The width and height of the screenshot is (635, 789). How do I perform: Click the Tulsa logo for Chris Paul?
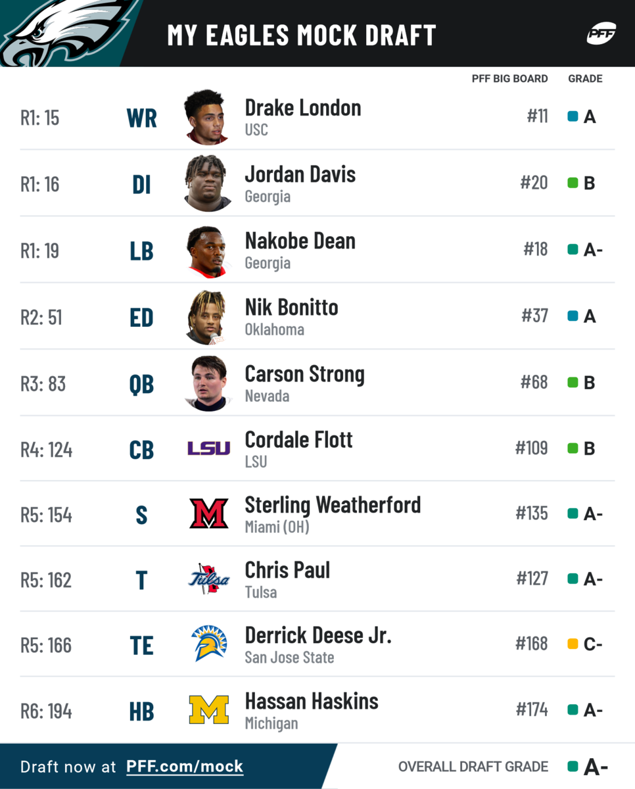208,579
